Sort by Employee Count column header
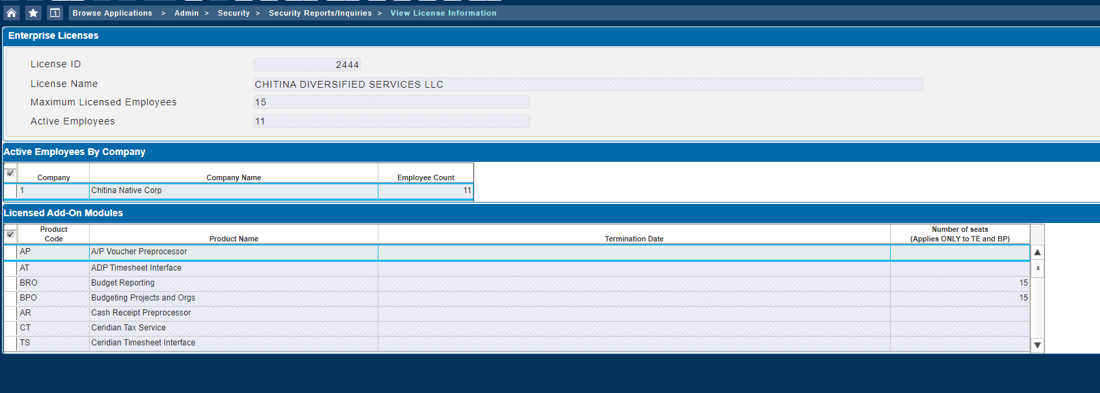1100x393 pixels. pyautogui.click(x=425, y=177)
